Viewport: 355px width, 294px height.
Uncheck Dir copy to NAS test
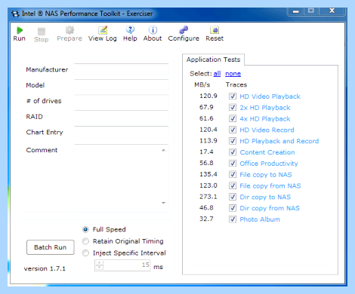(x=233, y=197)
